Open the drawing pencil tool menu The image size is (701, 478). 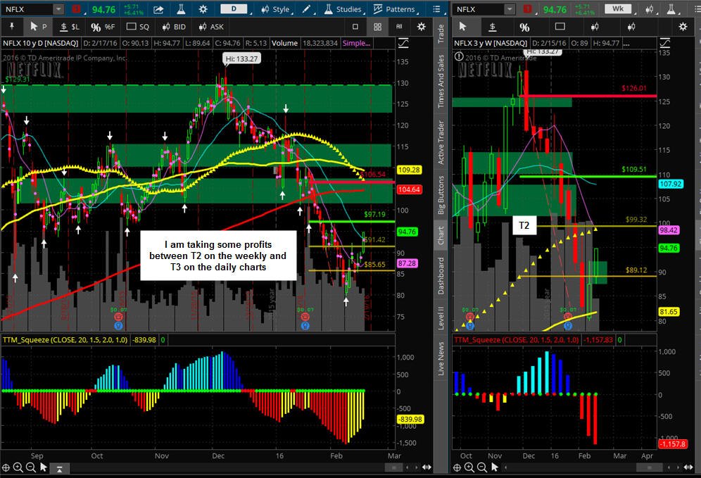[x=307, y=9]
